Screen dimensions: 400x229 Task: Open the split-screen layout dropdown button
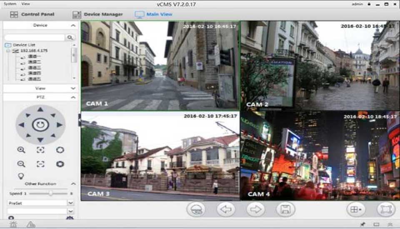pos(356,209)
